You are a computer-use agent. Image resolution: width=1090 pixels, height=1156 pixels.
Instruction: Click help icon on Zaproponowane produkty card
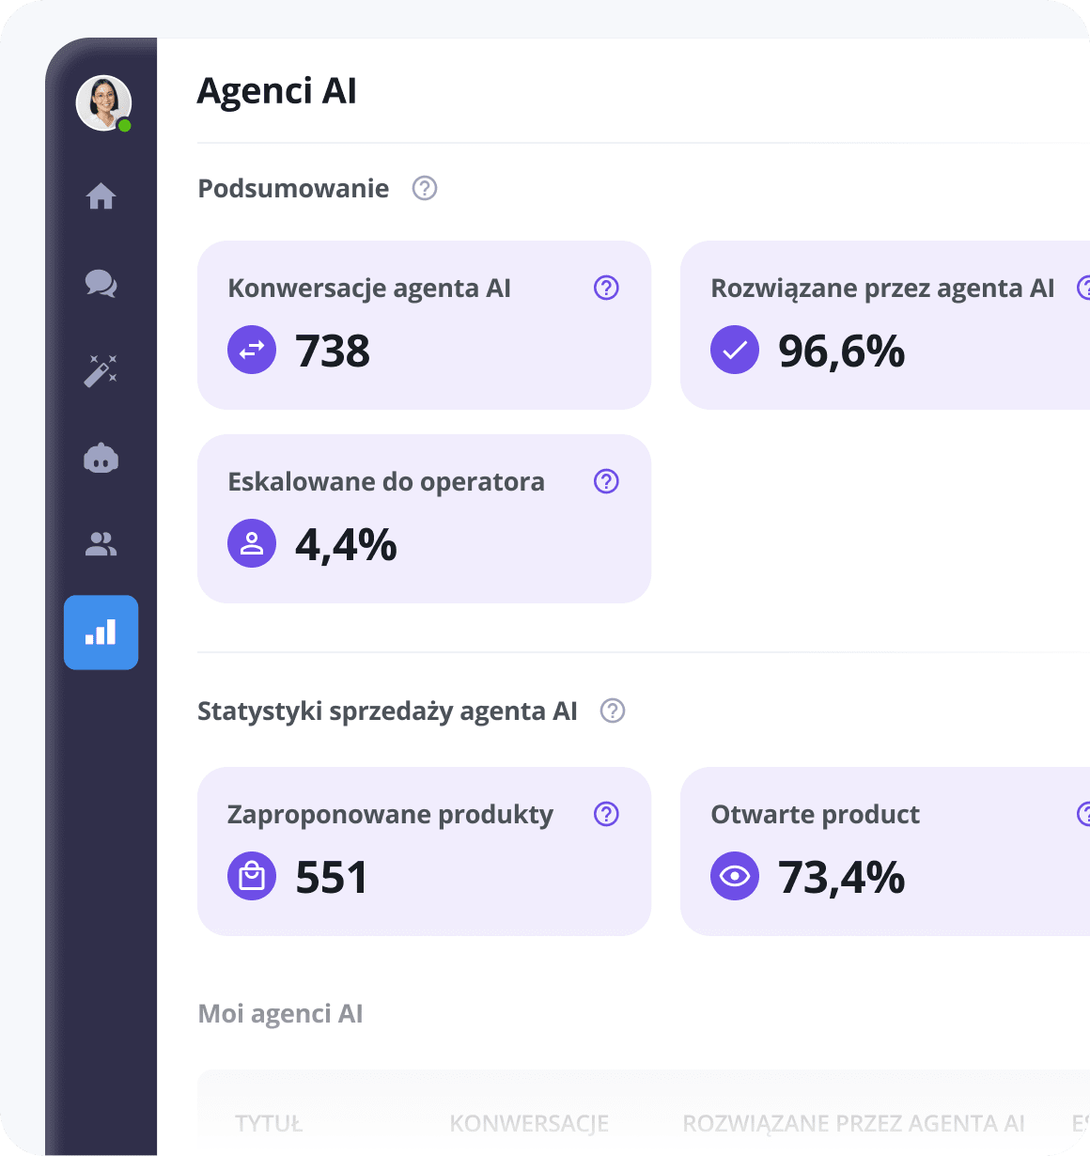pos(606,814)
